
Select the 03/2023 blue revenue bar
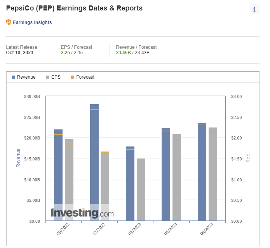pyautogui.click(x=130, y=183)
